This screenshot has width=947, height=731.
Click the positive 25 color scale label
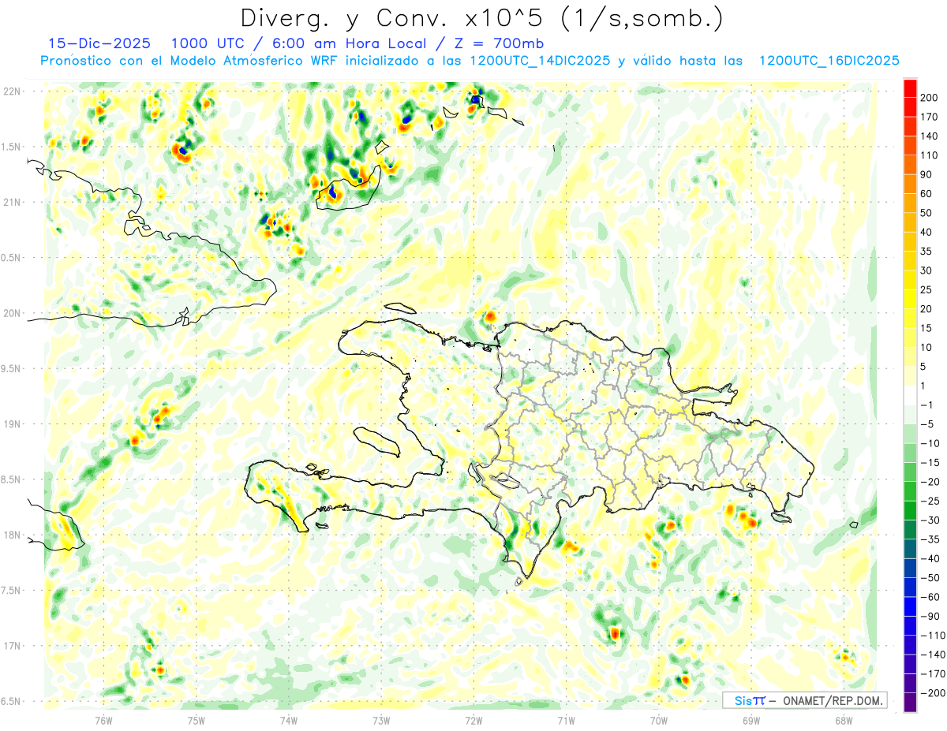point(927,289)
